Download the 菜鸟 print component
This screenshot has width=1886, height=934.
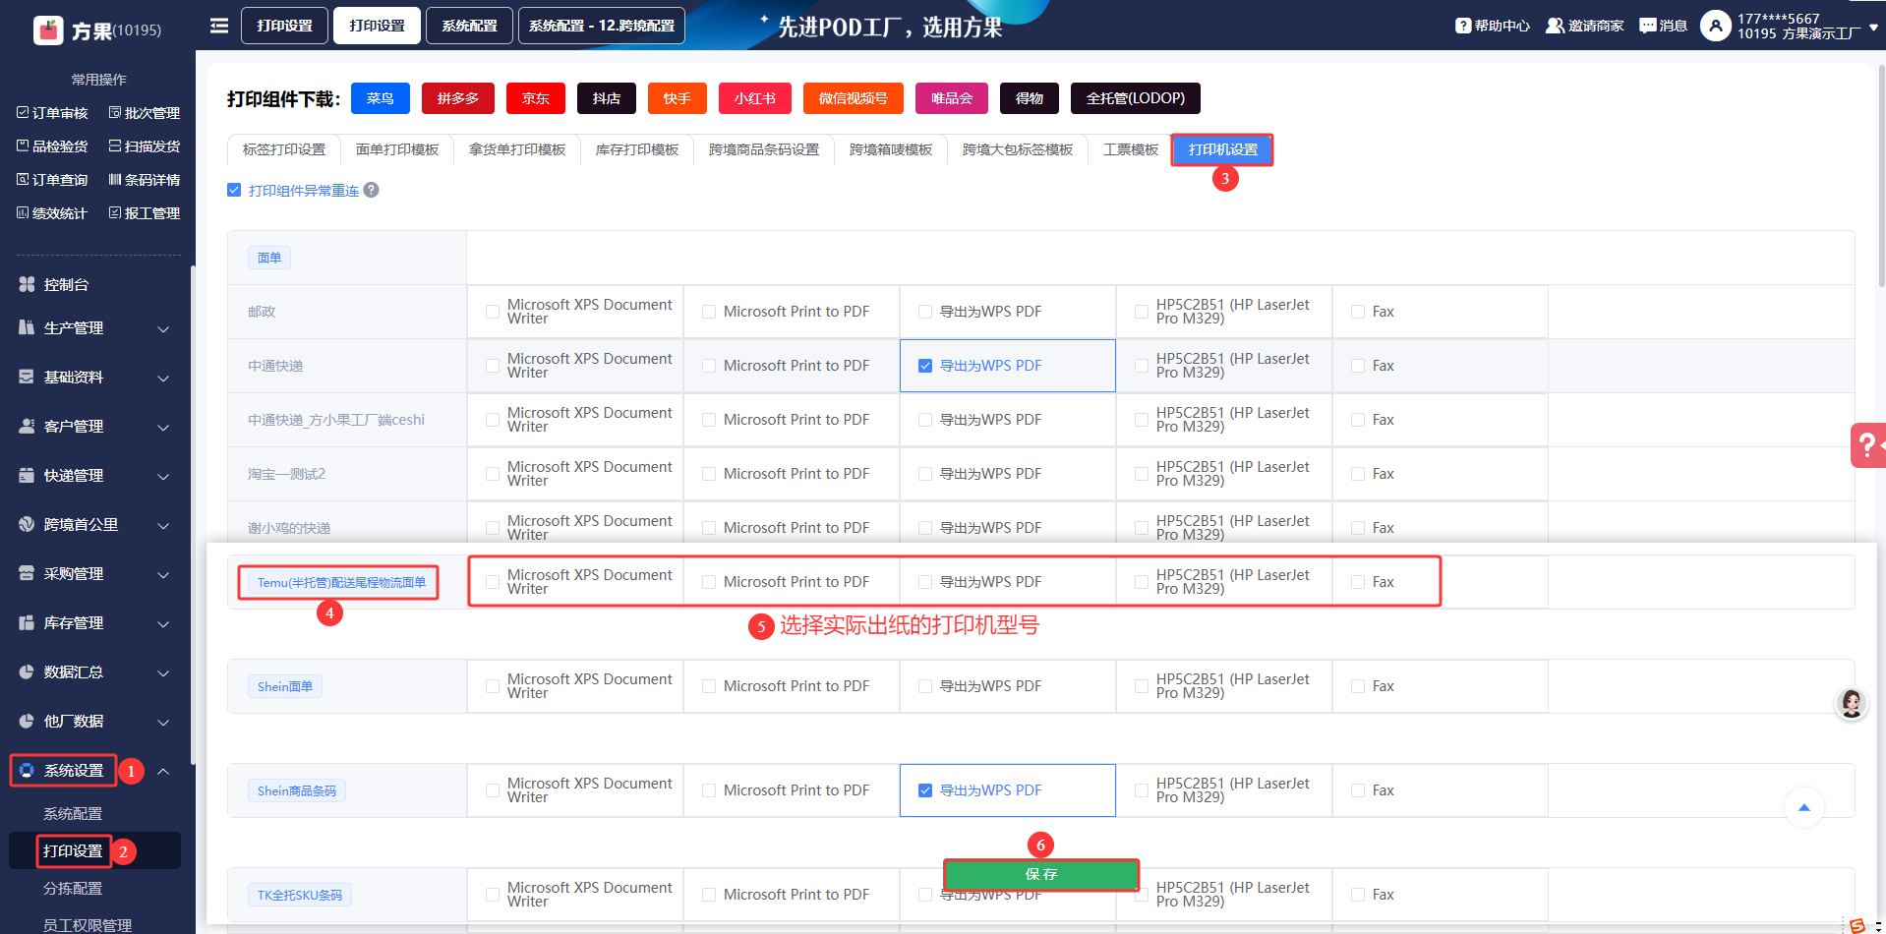(x=380, y=98)
